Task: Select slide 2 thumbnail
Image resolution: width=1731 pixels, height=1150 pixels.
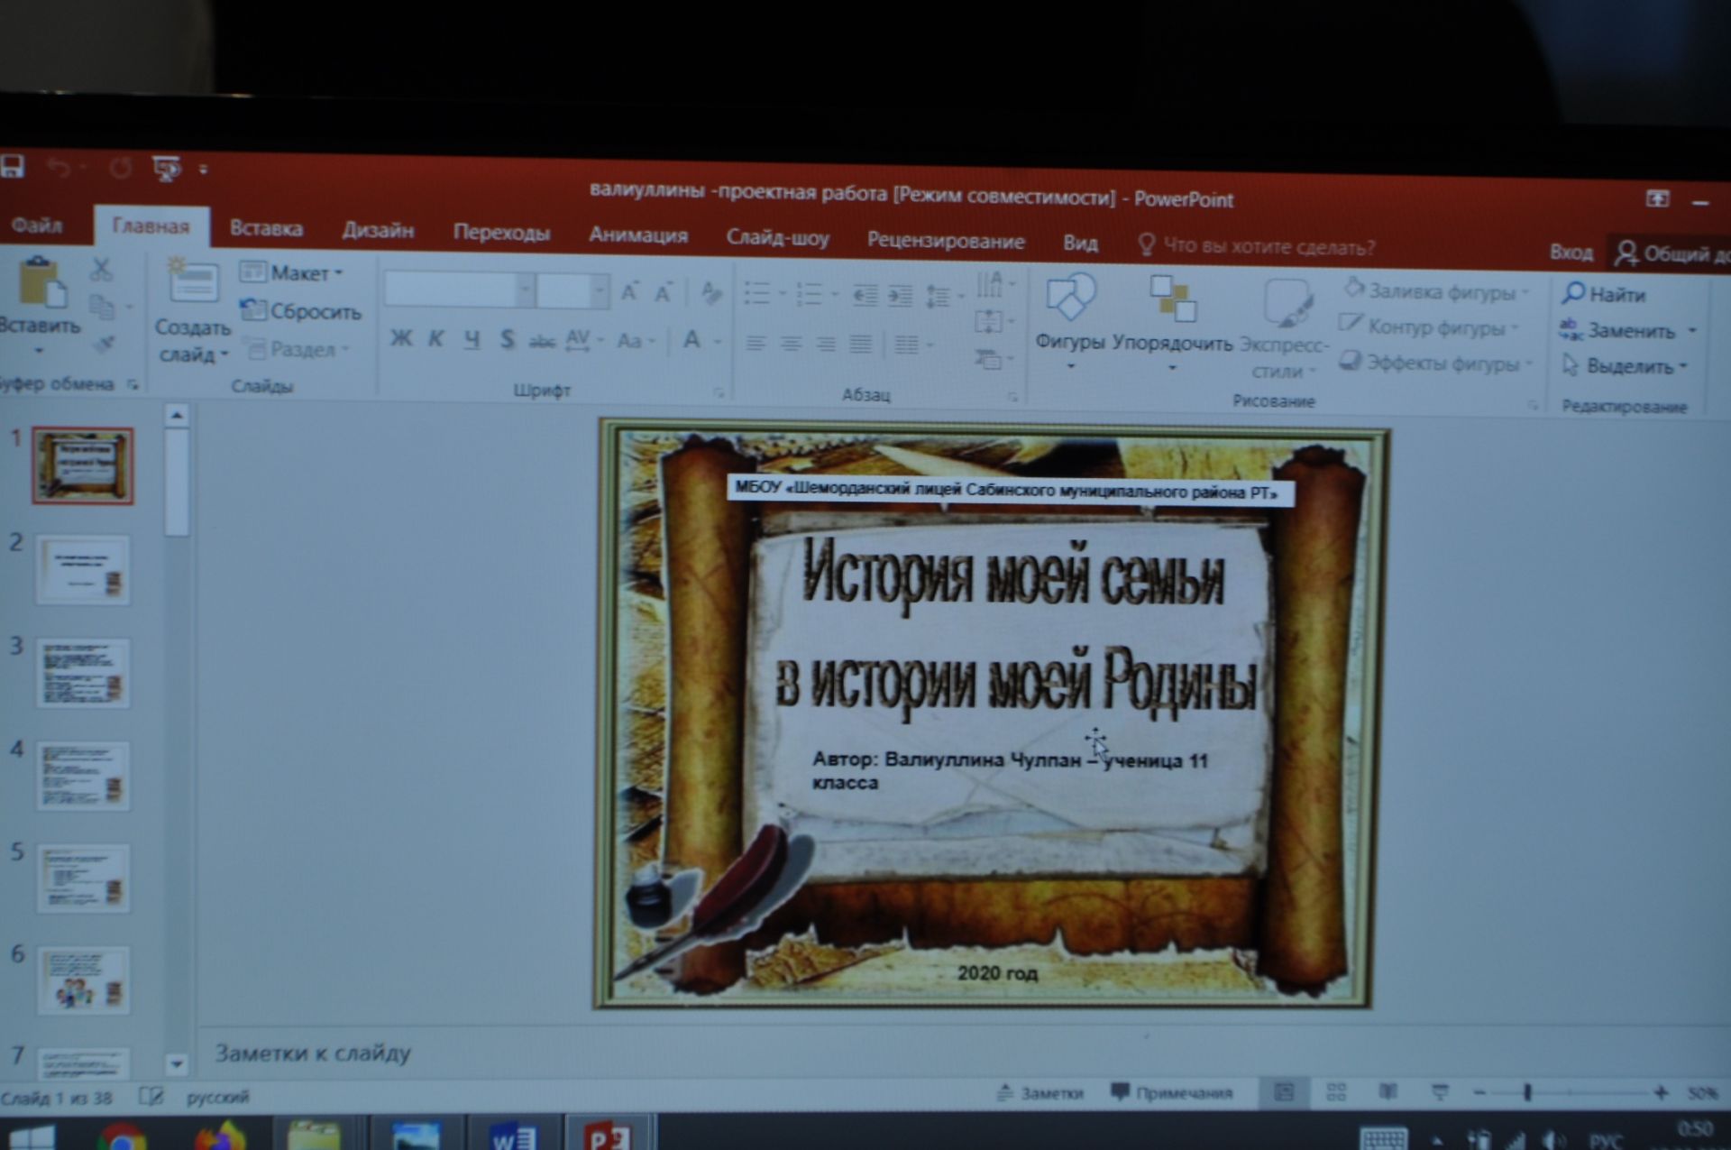Action: (x=83, y=570)
